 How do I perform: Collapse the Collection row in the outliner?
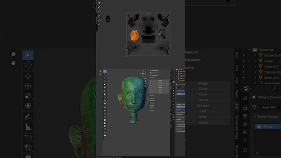click(249, 50)
